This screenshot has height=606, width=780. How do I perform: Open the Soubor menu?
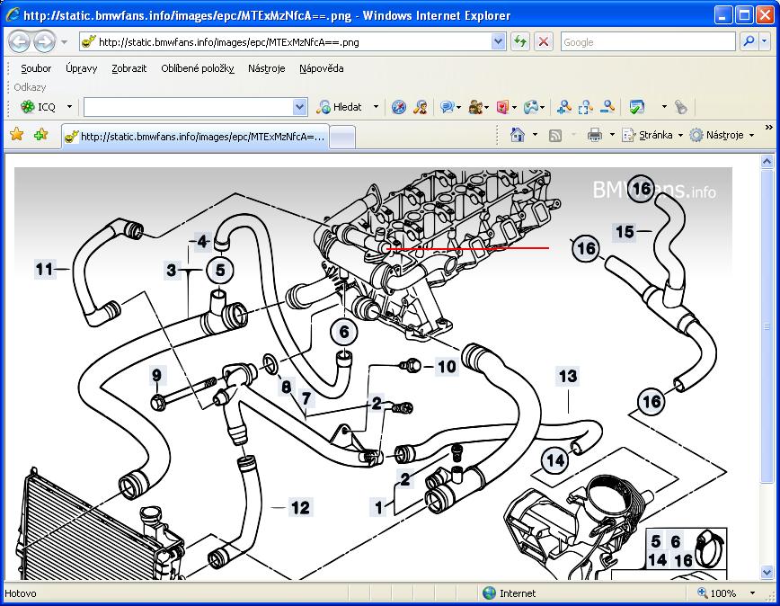click(36, 68)
